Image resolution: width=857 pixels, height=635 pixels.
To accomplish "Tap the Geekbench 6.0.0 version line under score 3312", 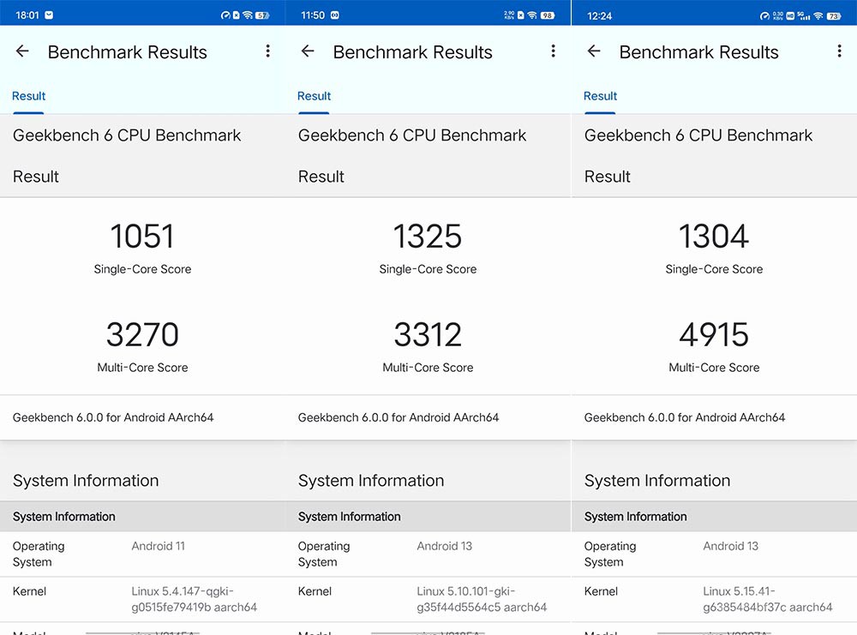I will coord(399,417).
